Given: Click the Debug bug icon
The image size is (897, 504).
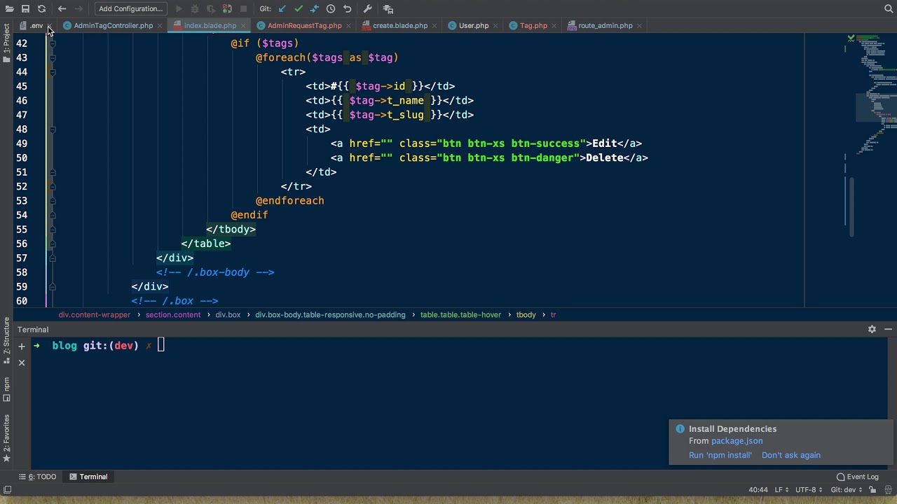Looking at the screenshot, I should 195,8.
